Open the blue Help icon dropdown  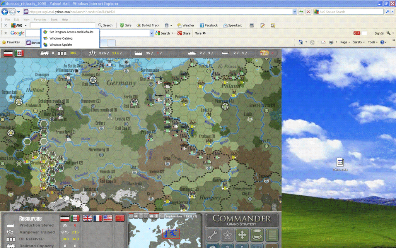pos(383,42)
